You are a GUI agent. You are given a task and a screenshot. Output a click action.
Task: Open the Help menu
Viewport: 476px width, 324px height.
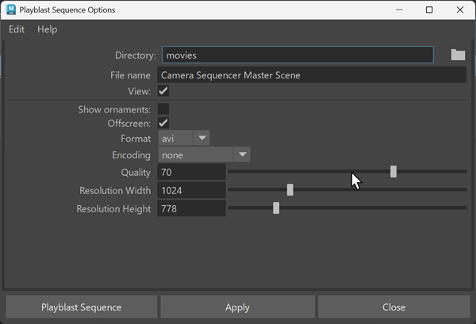48,29
